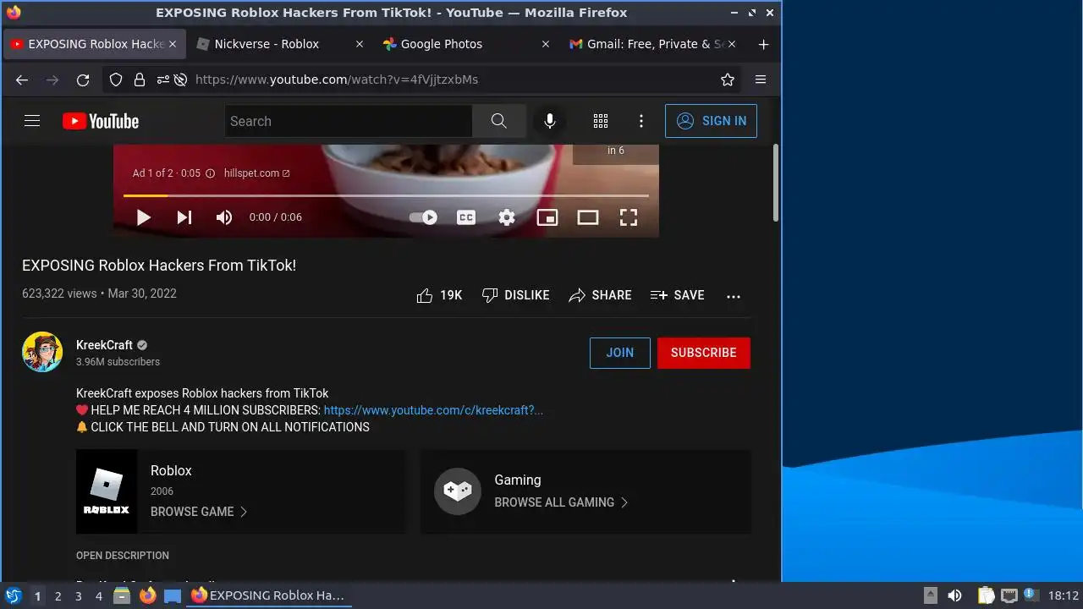Open the volume tray icon
The image size is (1083, 609).
click(954, 595)
